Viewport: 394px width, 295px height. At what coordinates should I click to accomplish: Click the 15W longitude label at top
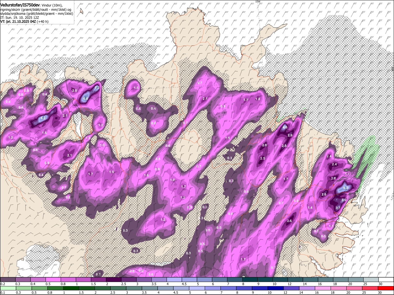(258, 2)
